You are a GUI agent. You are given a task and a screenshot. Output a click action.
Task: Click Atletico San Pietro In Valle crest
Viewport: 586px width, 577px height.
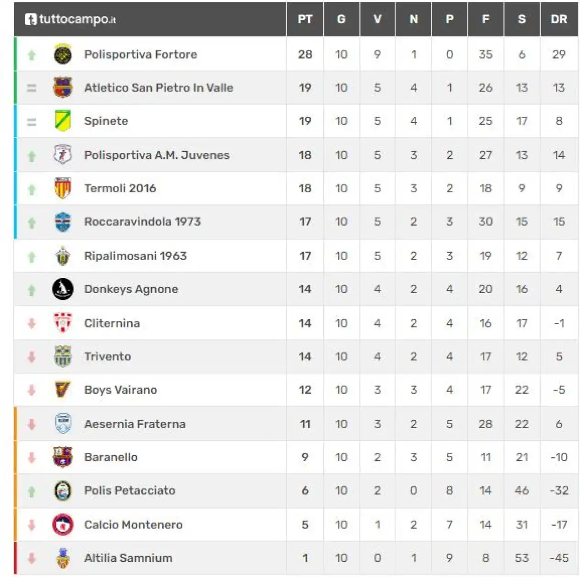[63, 87]
